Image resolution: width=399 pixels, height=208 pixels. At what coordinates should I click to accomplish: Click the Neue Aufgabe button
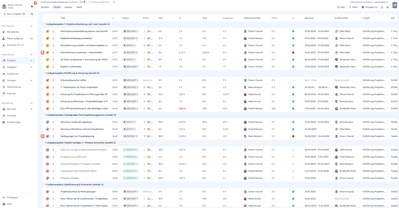tap(14, 14)
